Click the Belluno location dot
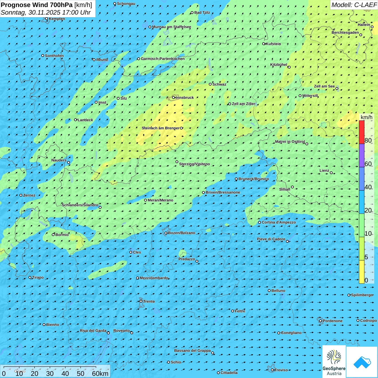Viewport: 378px width, 378px height. pyautogui.click(x=269, y=291)
